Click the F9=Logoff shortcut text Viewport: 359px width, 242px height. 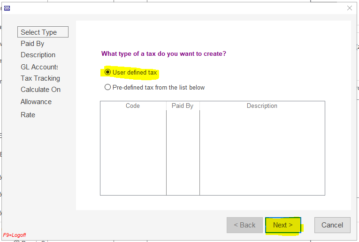[x=15, y=235]
